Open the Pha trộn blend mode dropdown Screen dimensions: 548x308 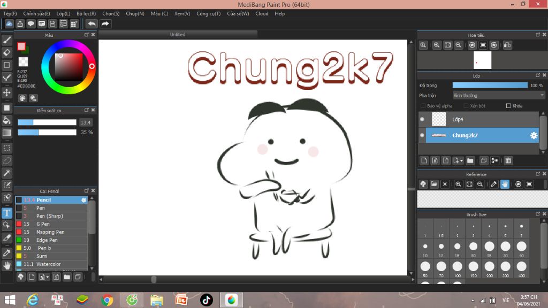coord(498,95)
